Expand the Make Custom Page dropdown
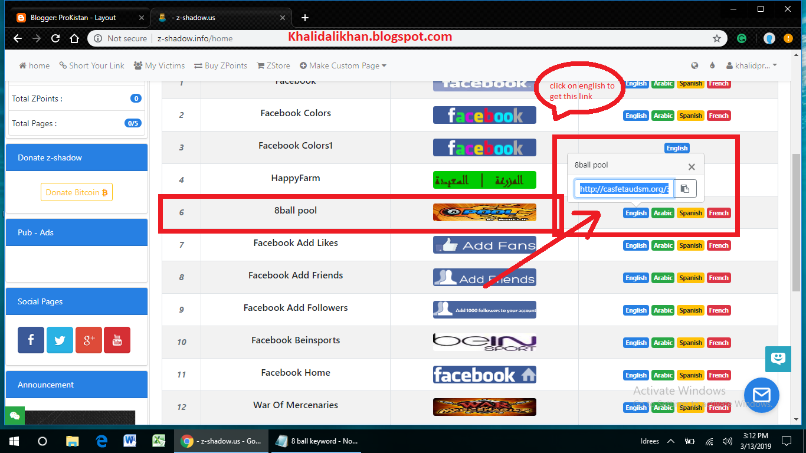The image size is (806, 453). tap(343, 65)
